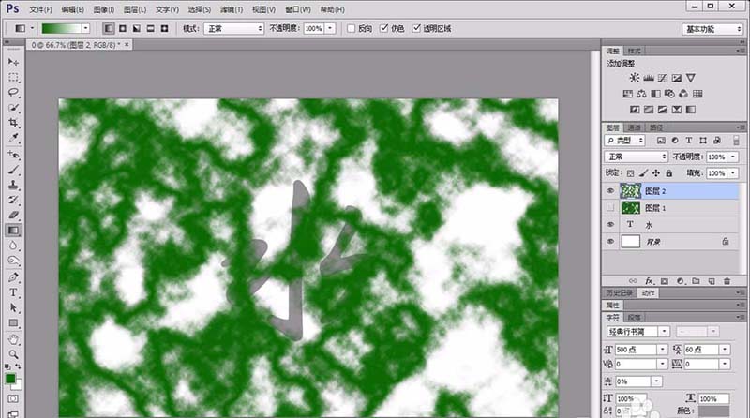Open the layer blend mode 正常 dropdown
Image resolution: width=750 pixels, height=418 pixels.
[x=637, y=157]
